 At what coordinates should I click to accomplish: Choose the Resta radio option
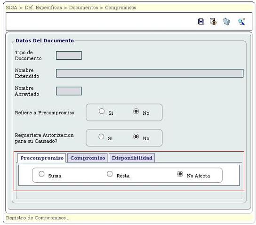[110, 174]
